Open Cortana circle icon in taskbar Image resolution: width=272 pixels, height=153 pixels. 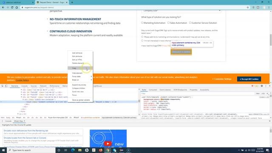[59, 150]
